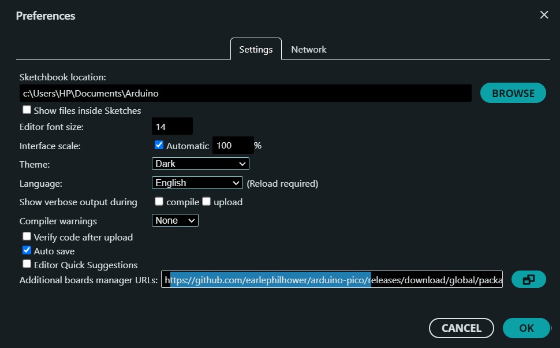560x348 pixels.
Task: Disable the Auto save checkbox
Action: coord(27,251)
